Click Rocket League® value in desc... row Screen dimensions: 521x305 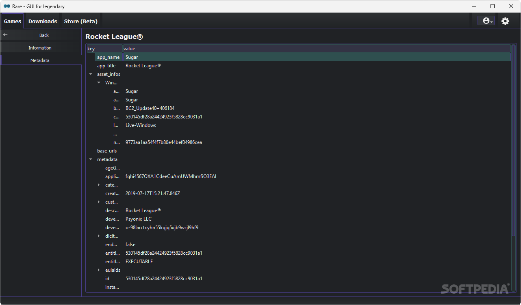point(143,210)
